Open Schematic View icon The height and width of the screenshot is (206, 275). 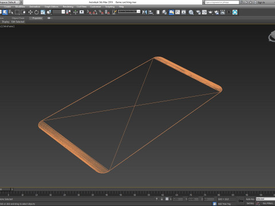pyautogui.click(x=184, y=13)
